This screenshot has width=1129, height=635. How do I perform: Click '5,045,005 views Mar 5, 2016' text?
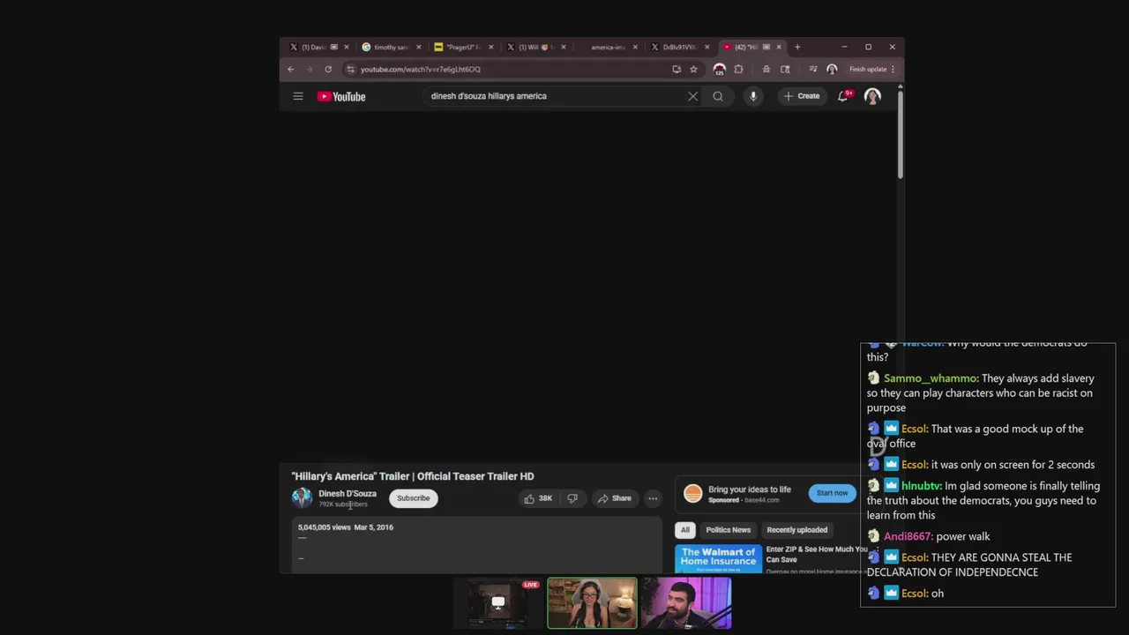point(346,527)
